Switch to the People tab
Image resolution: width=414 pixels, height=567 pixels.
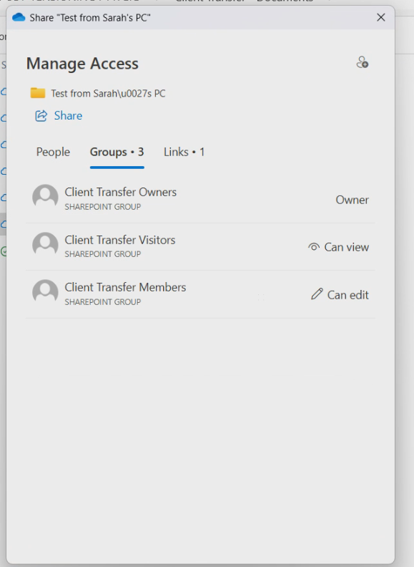[53, 152]
